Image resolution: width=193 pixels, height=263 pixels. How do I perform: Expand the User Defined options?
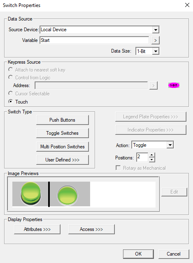(x=62, y=160)
